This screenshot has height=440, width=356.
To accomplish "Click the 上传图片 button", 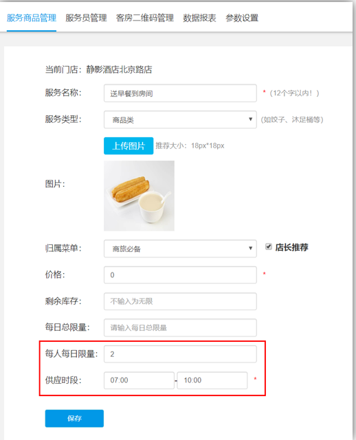I will pos(129,146).
